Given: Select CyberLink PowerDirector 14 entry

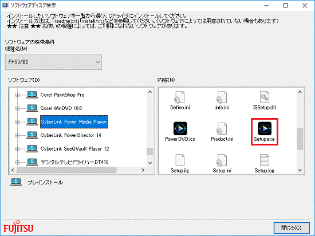Looking at the screenshot, I should click(70, 135).
